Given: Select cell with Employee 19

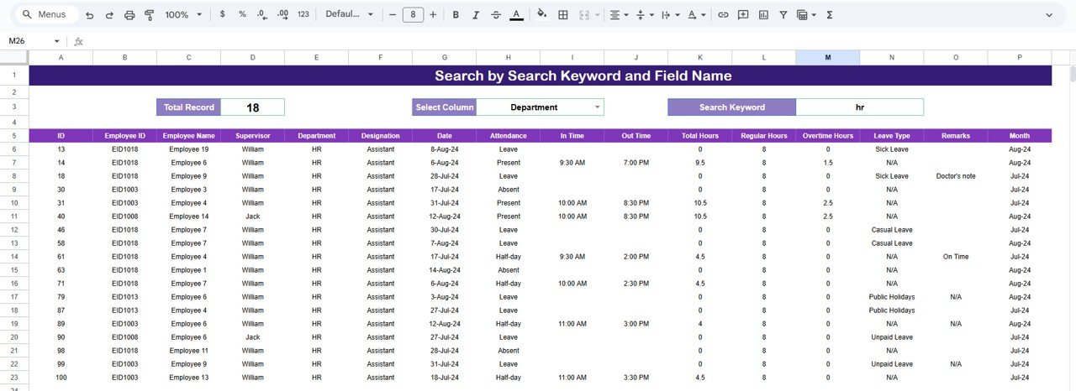Looking at the screenshot, I should tap(188, 149).
